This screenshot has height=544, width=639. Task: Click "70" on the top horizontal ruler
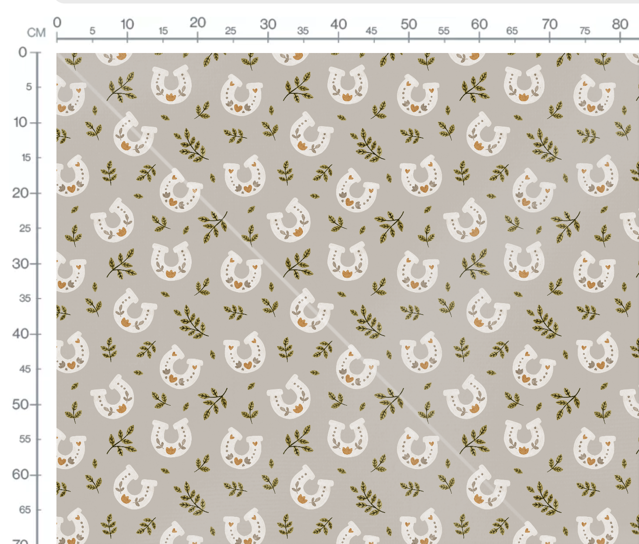tap(550, 24)
